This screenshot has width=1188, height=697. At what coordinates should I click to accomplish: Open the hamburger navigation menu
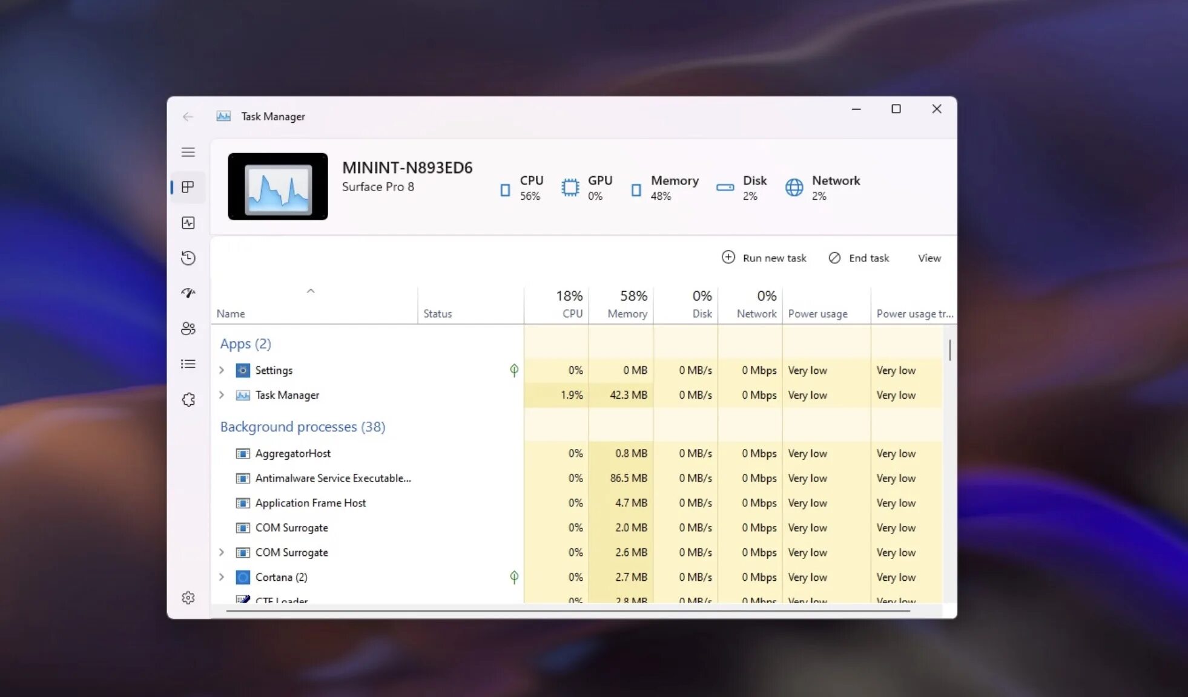click(188, 152)
